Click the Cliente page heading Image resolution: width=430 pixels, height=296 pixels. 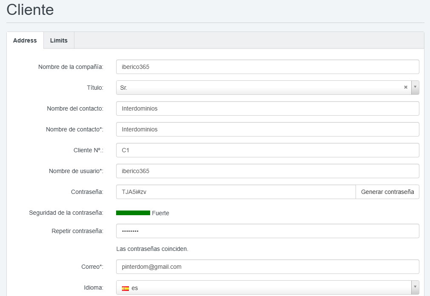[x=30, y=10]
